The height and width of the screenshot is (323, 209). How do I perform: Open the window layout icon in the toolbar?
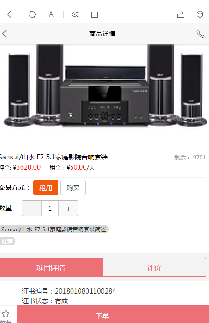tap(94, 14)
